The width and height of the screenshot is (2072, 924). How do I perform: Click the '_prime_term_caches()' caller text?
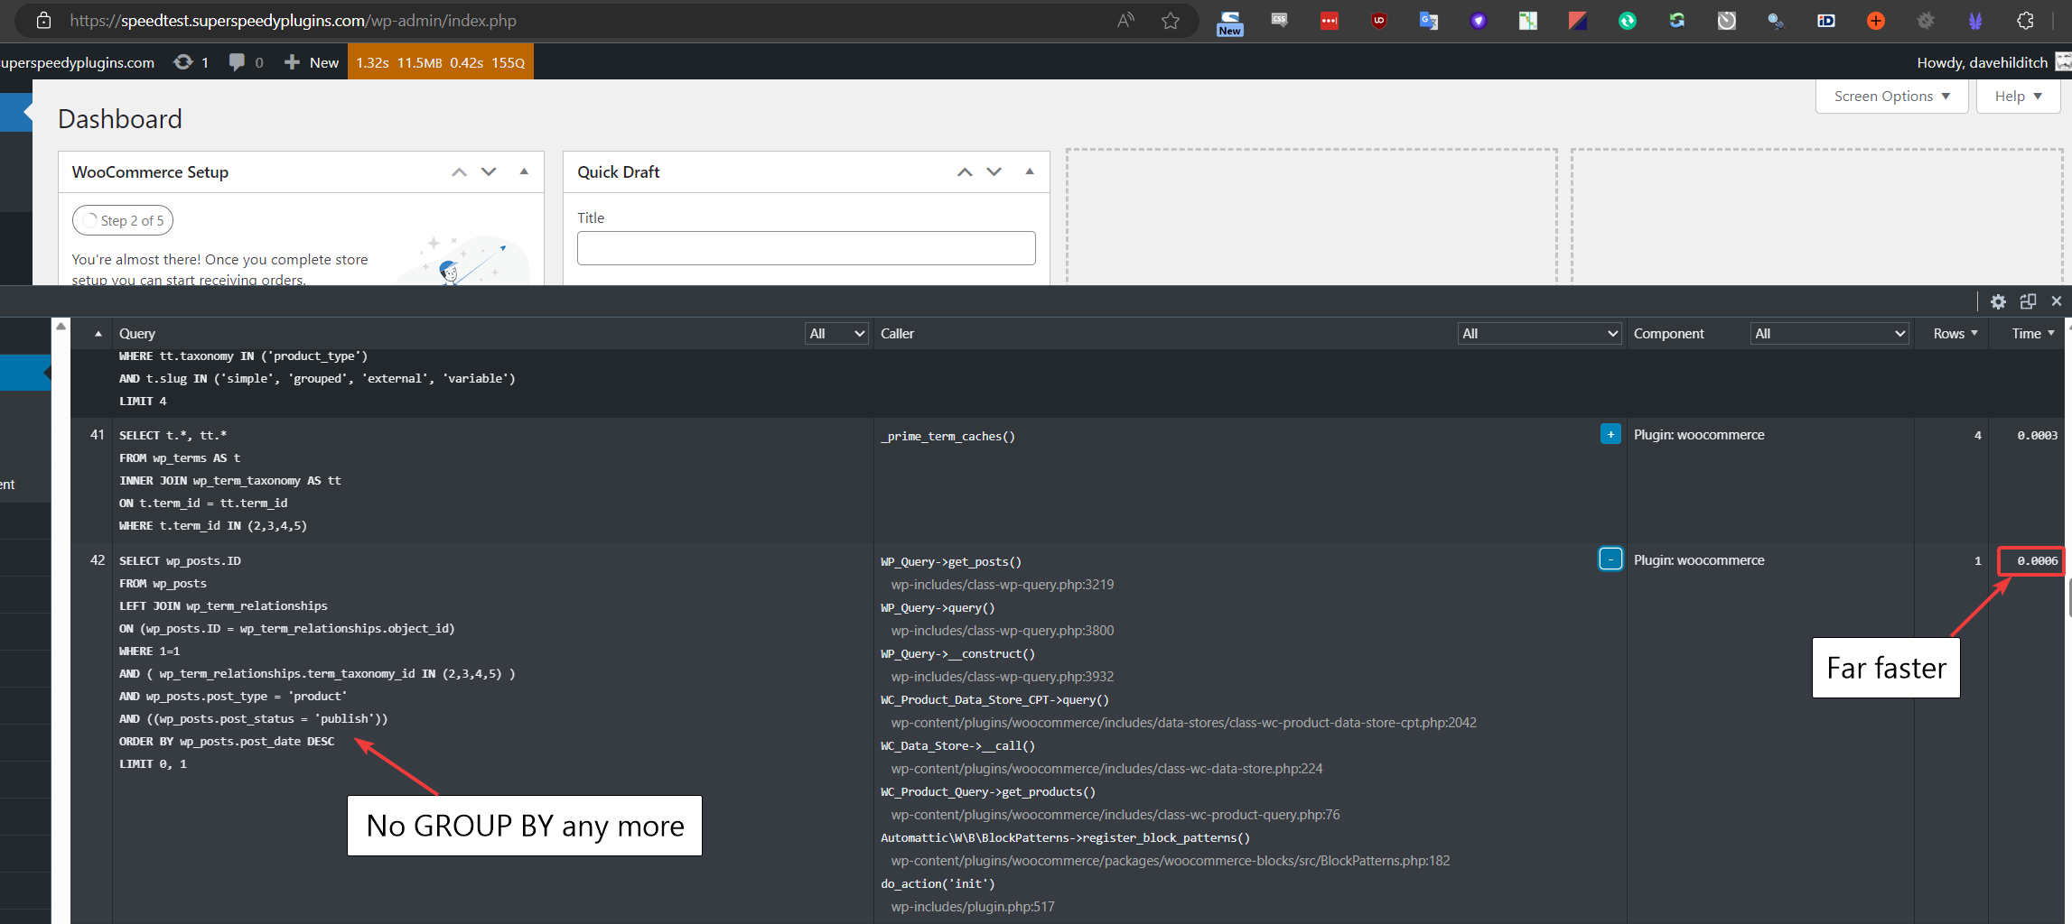tap(947, 437)
